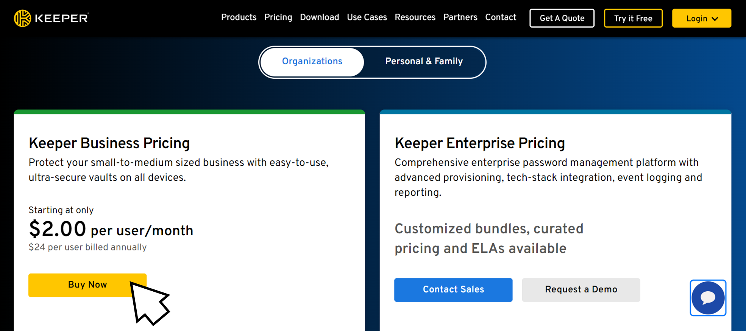746x331 pixels.
Task: Expand the Login dropdown chevron
Action: (715, 19)
